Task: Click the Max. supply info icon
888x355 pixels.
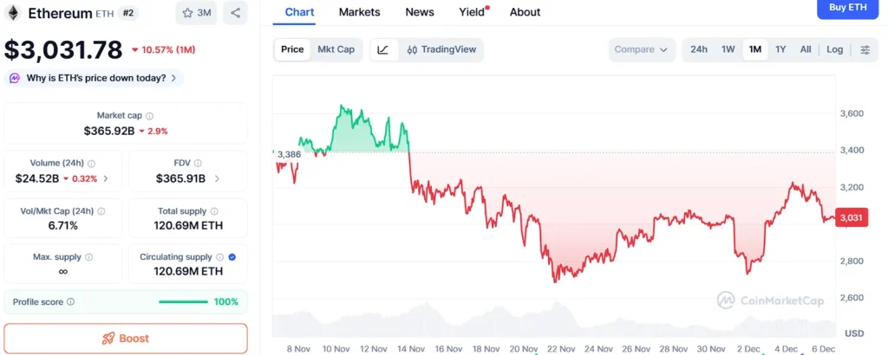Action: 89,257
